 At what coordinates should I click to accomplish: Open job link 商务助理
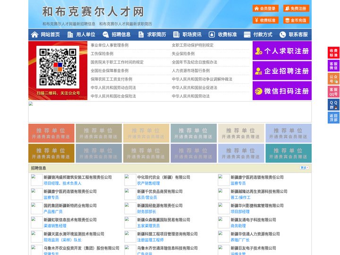238,226
